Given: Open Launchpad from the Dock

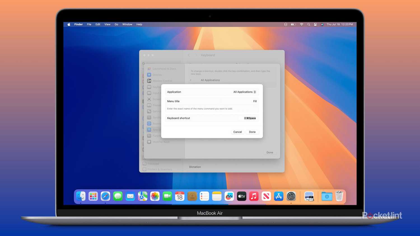Looking at the screenshot, I should click(x=93, y=196).
